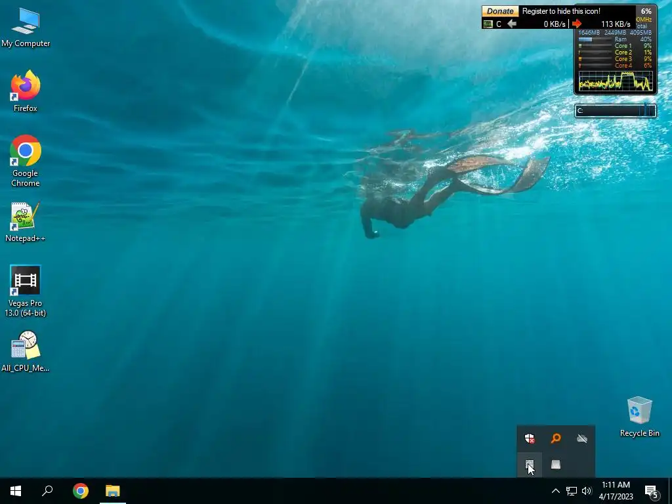Click the Show Desktop strip at taskbar end
The height and width of the screenshot is (504, 672).
[x=670, y=491]
